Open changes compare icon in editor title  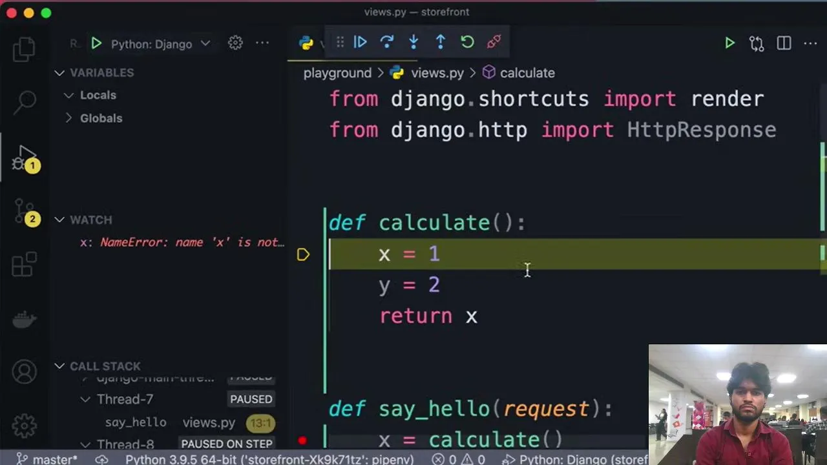(757, 43)
